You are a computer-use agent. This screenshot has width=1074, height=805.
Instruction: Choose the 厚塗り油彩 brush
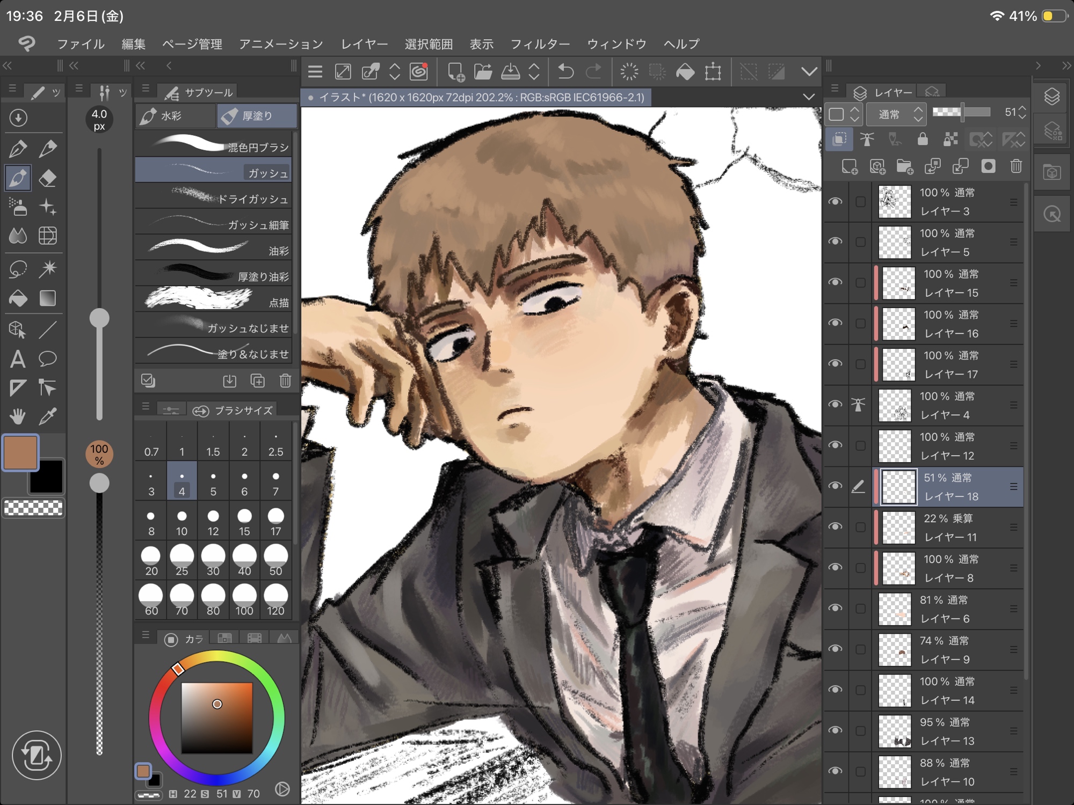(x=214, y=275)
